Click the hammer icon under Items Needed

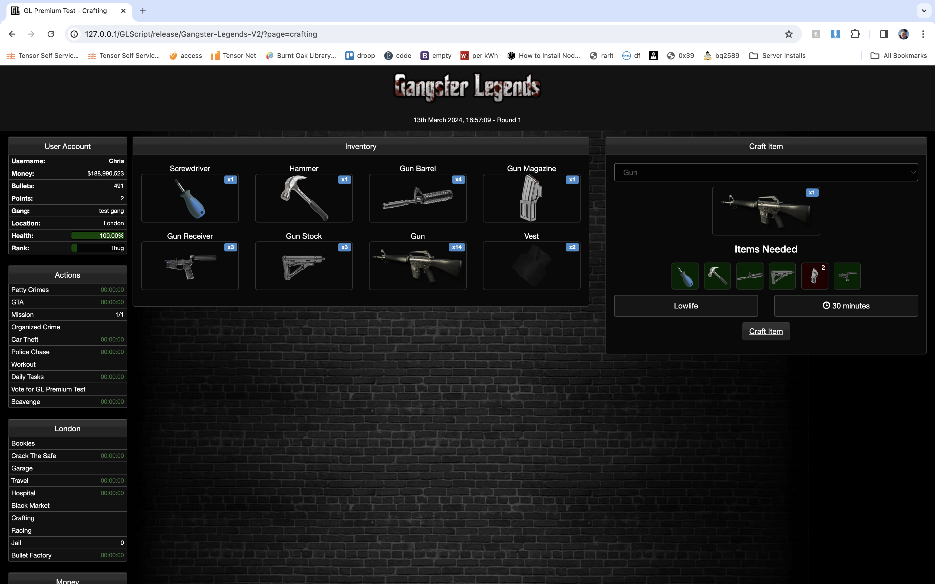coord(717,276)
